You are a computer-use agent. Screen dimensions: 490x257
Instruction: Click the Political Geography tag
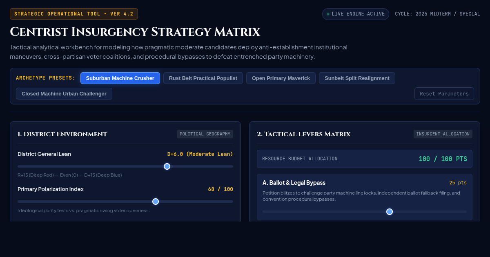click(205, 134)
